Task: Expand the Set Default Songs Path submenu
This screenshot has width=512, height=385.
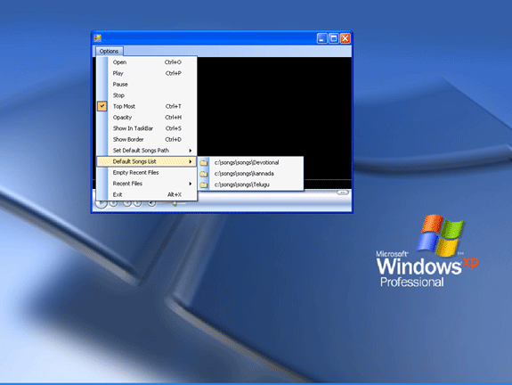Action: (x=147, y=151)
